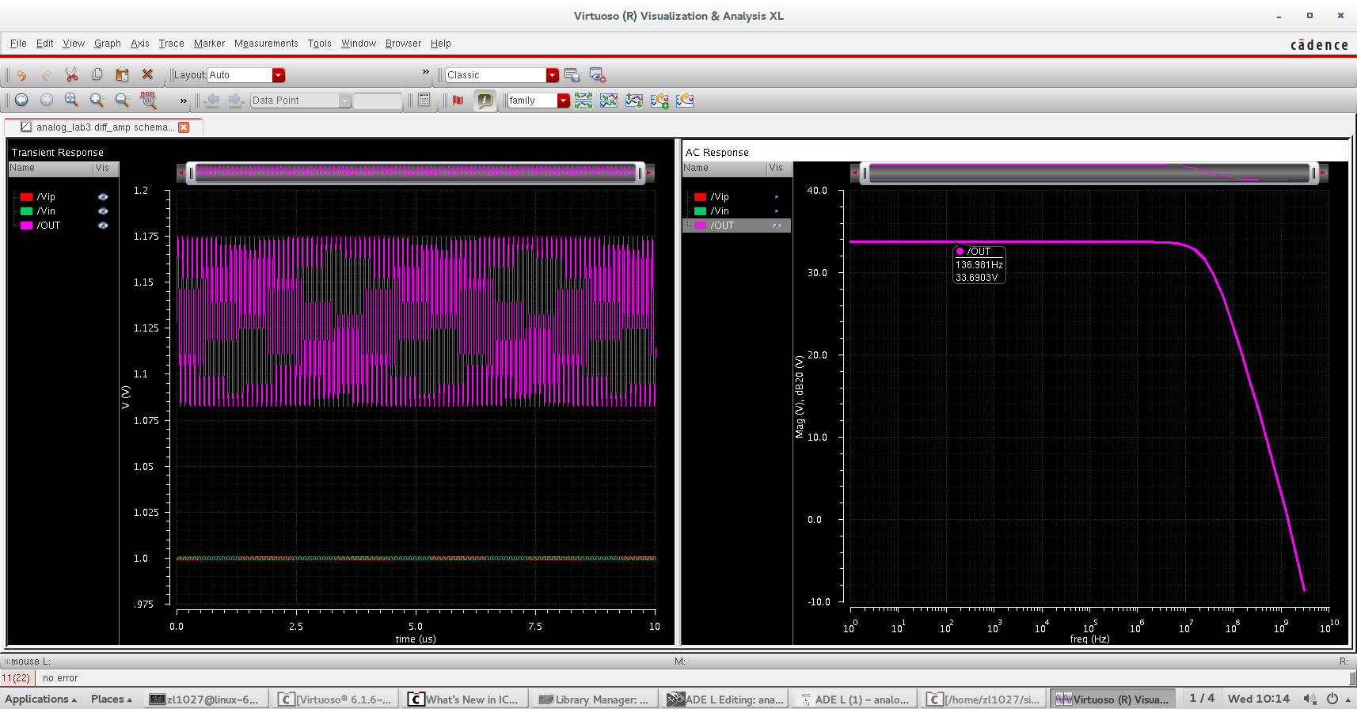This screenshot has height=709, width=1357.
Task: Click the last orange-arrow trace icon
Action: [685, 100]
